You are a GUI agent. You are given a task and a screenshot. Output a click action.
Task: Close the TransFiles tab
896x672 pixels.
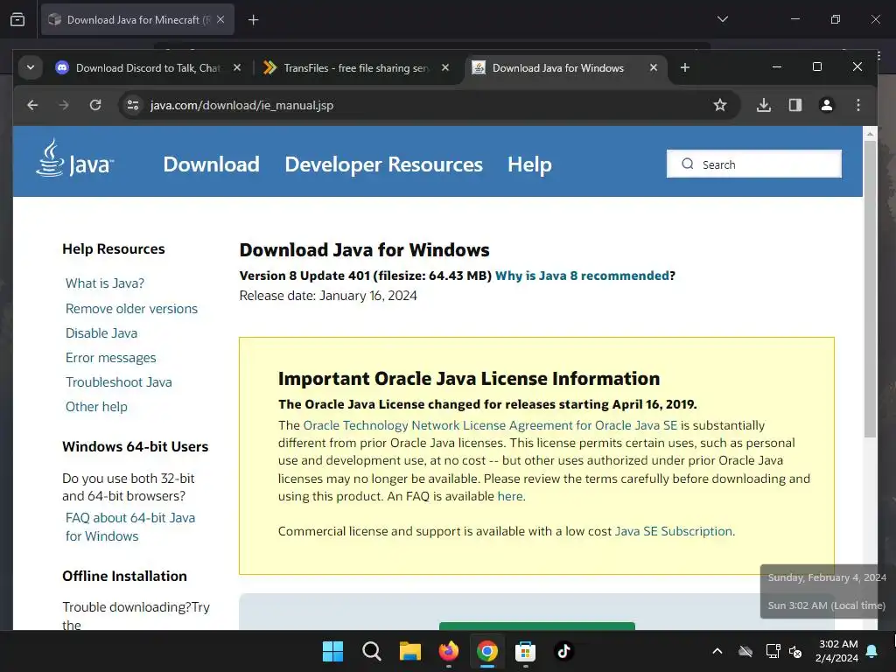click(445, 68)
